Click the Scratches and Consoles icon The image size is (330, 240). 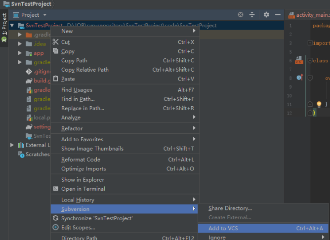(x=21, y=155)
